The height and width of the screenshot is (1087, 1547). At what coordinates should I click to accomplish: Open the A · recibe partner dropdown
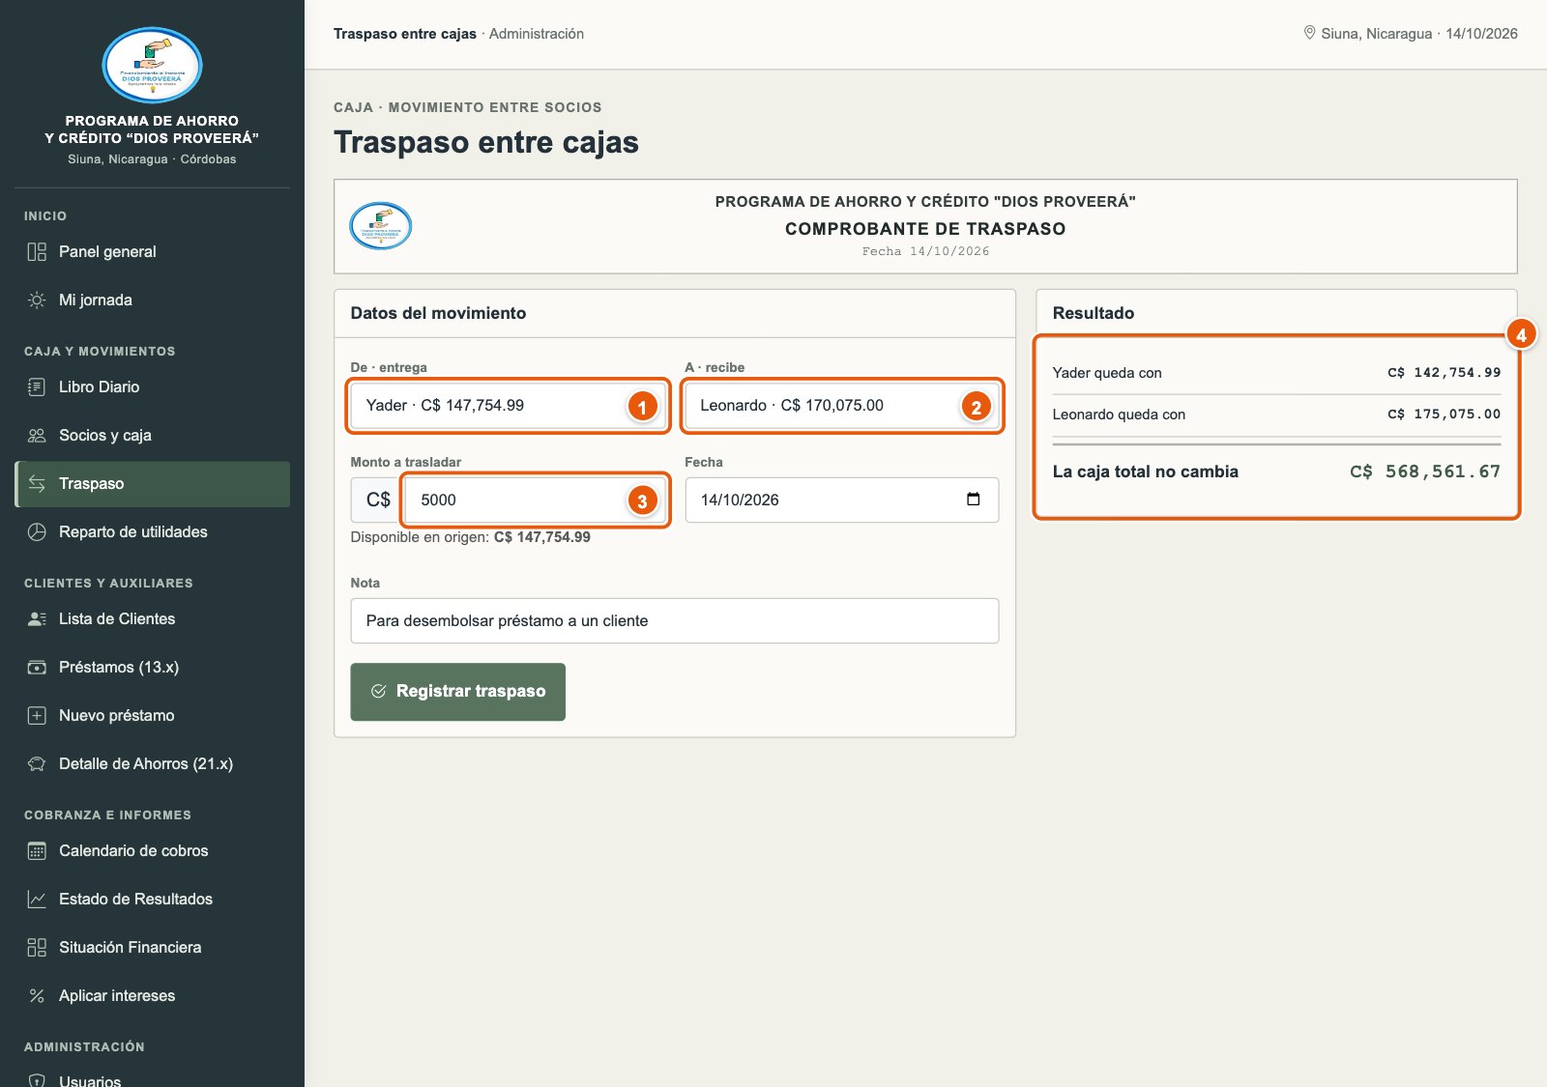pyautogui.click(x=841, y=406)
